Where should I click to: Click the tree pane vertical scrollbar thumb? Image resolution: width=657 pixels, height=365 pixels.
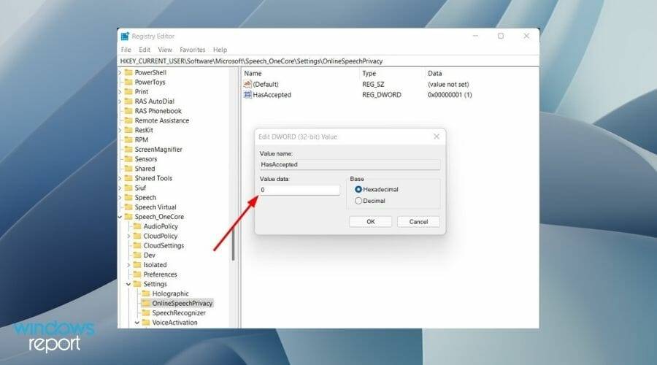pyautogui.click(x=233, y=245)
